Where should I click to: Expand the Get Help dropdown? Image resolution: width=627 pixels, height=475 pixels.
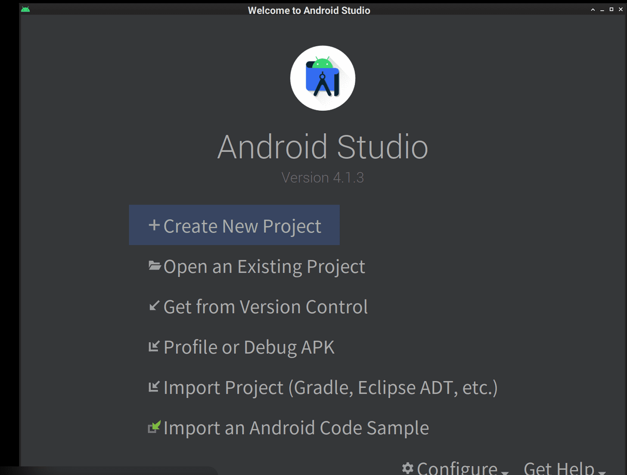pyautogui.click(x=565, y=468)
